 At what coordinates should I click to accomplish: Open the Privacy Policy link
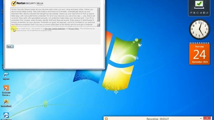tap(74, 29)
